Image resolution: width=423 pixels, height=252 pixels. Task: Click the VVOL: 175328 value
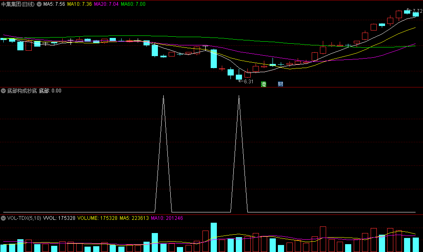coord(59,218)
